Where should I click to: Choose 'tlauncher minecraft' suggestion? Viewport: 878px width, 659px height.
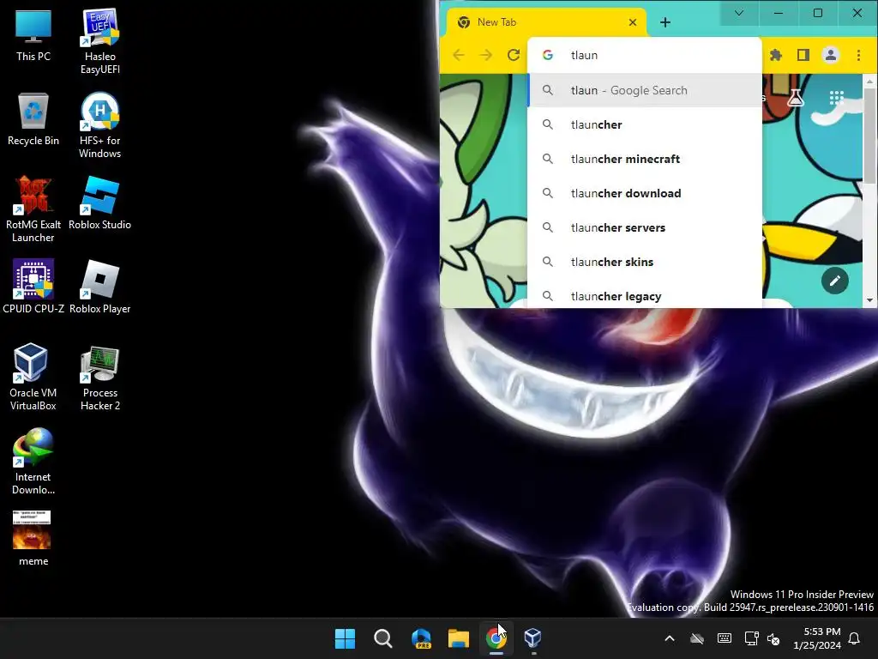645,159
